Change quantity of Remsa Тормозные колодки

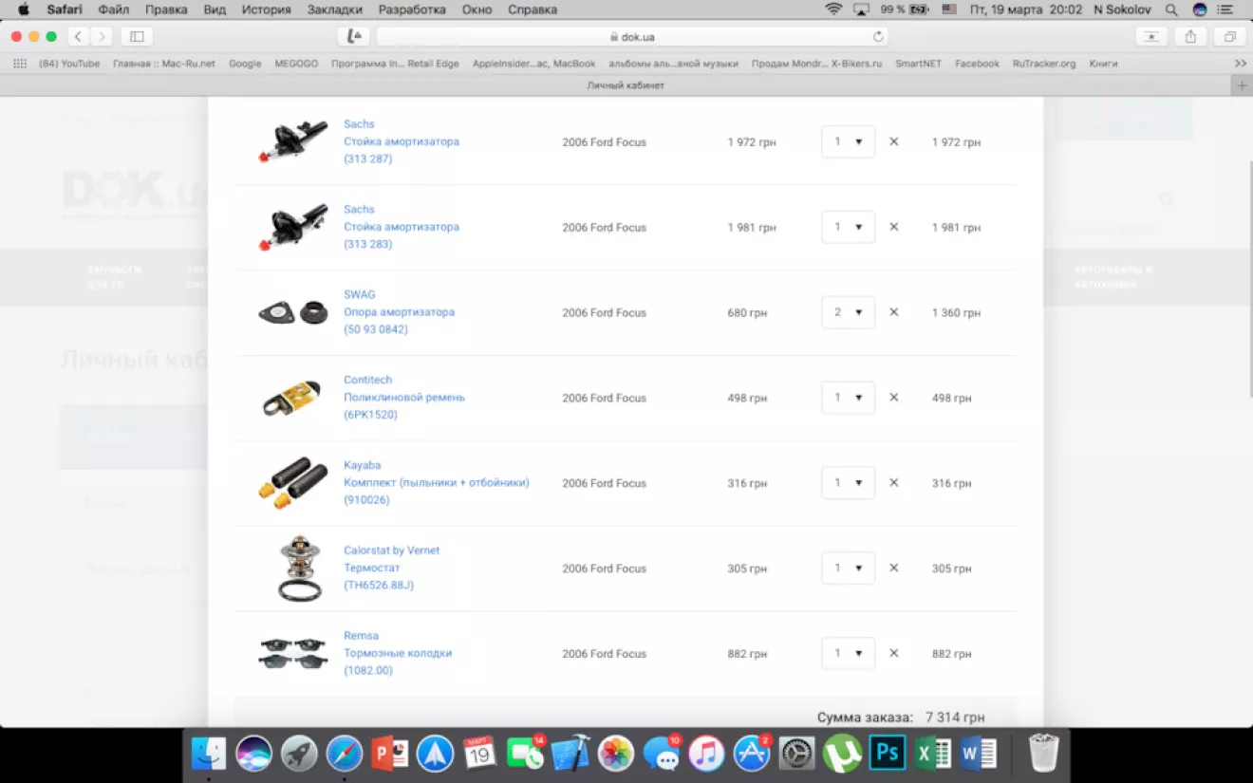[x=848, y=654]
